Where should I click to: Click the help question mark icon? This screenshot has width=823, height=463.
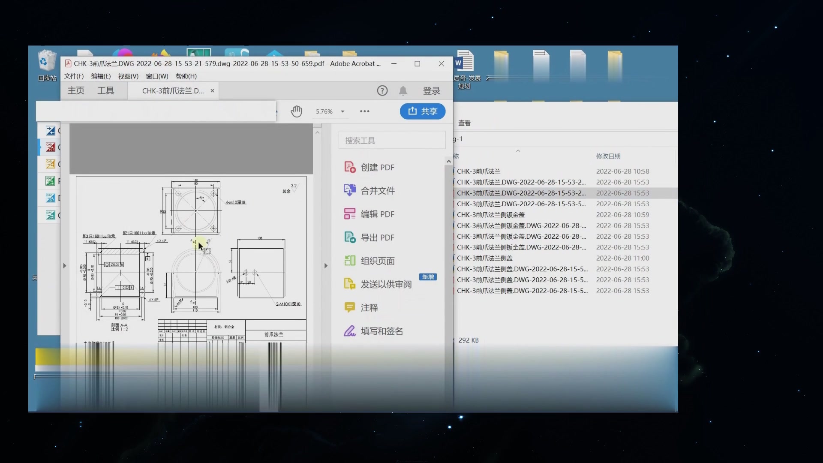pyautogui.click(x=382, y=90)
